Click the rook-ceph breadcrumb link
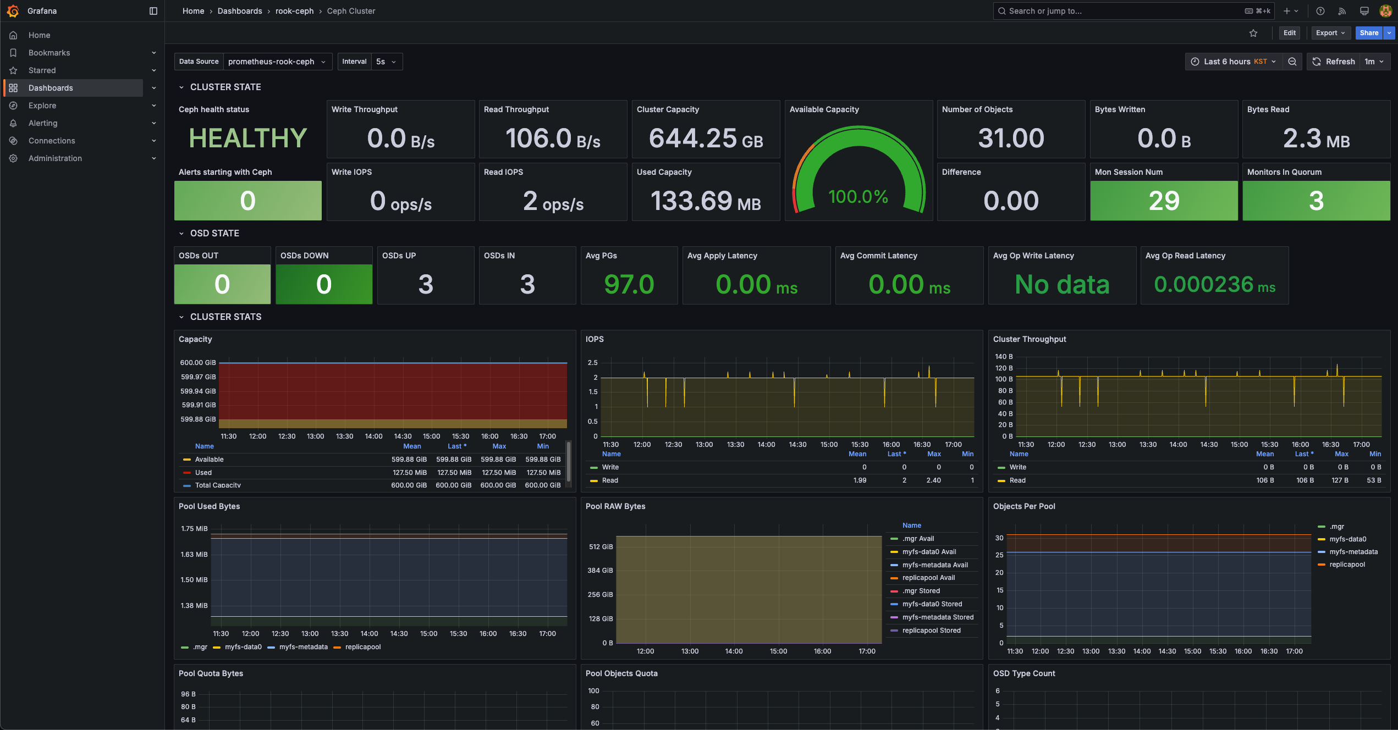This screenshot has height=730, width=1398. tap(294, 11)
